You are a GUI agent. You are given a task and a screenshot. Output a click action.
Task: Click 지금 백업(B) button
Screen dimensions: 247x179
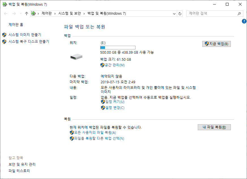coord(216,44)
